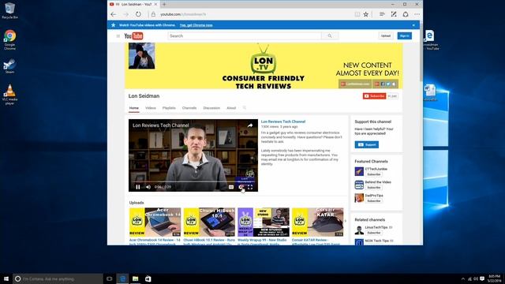The height and width of the screenshot is (284, 505).
Task: Open the Store from the taskbar
Action: (x=148, y=278)
